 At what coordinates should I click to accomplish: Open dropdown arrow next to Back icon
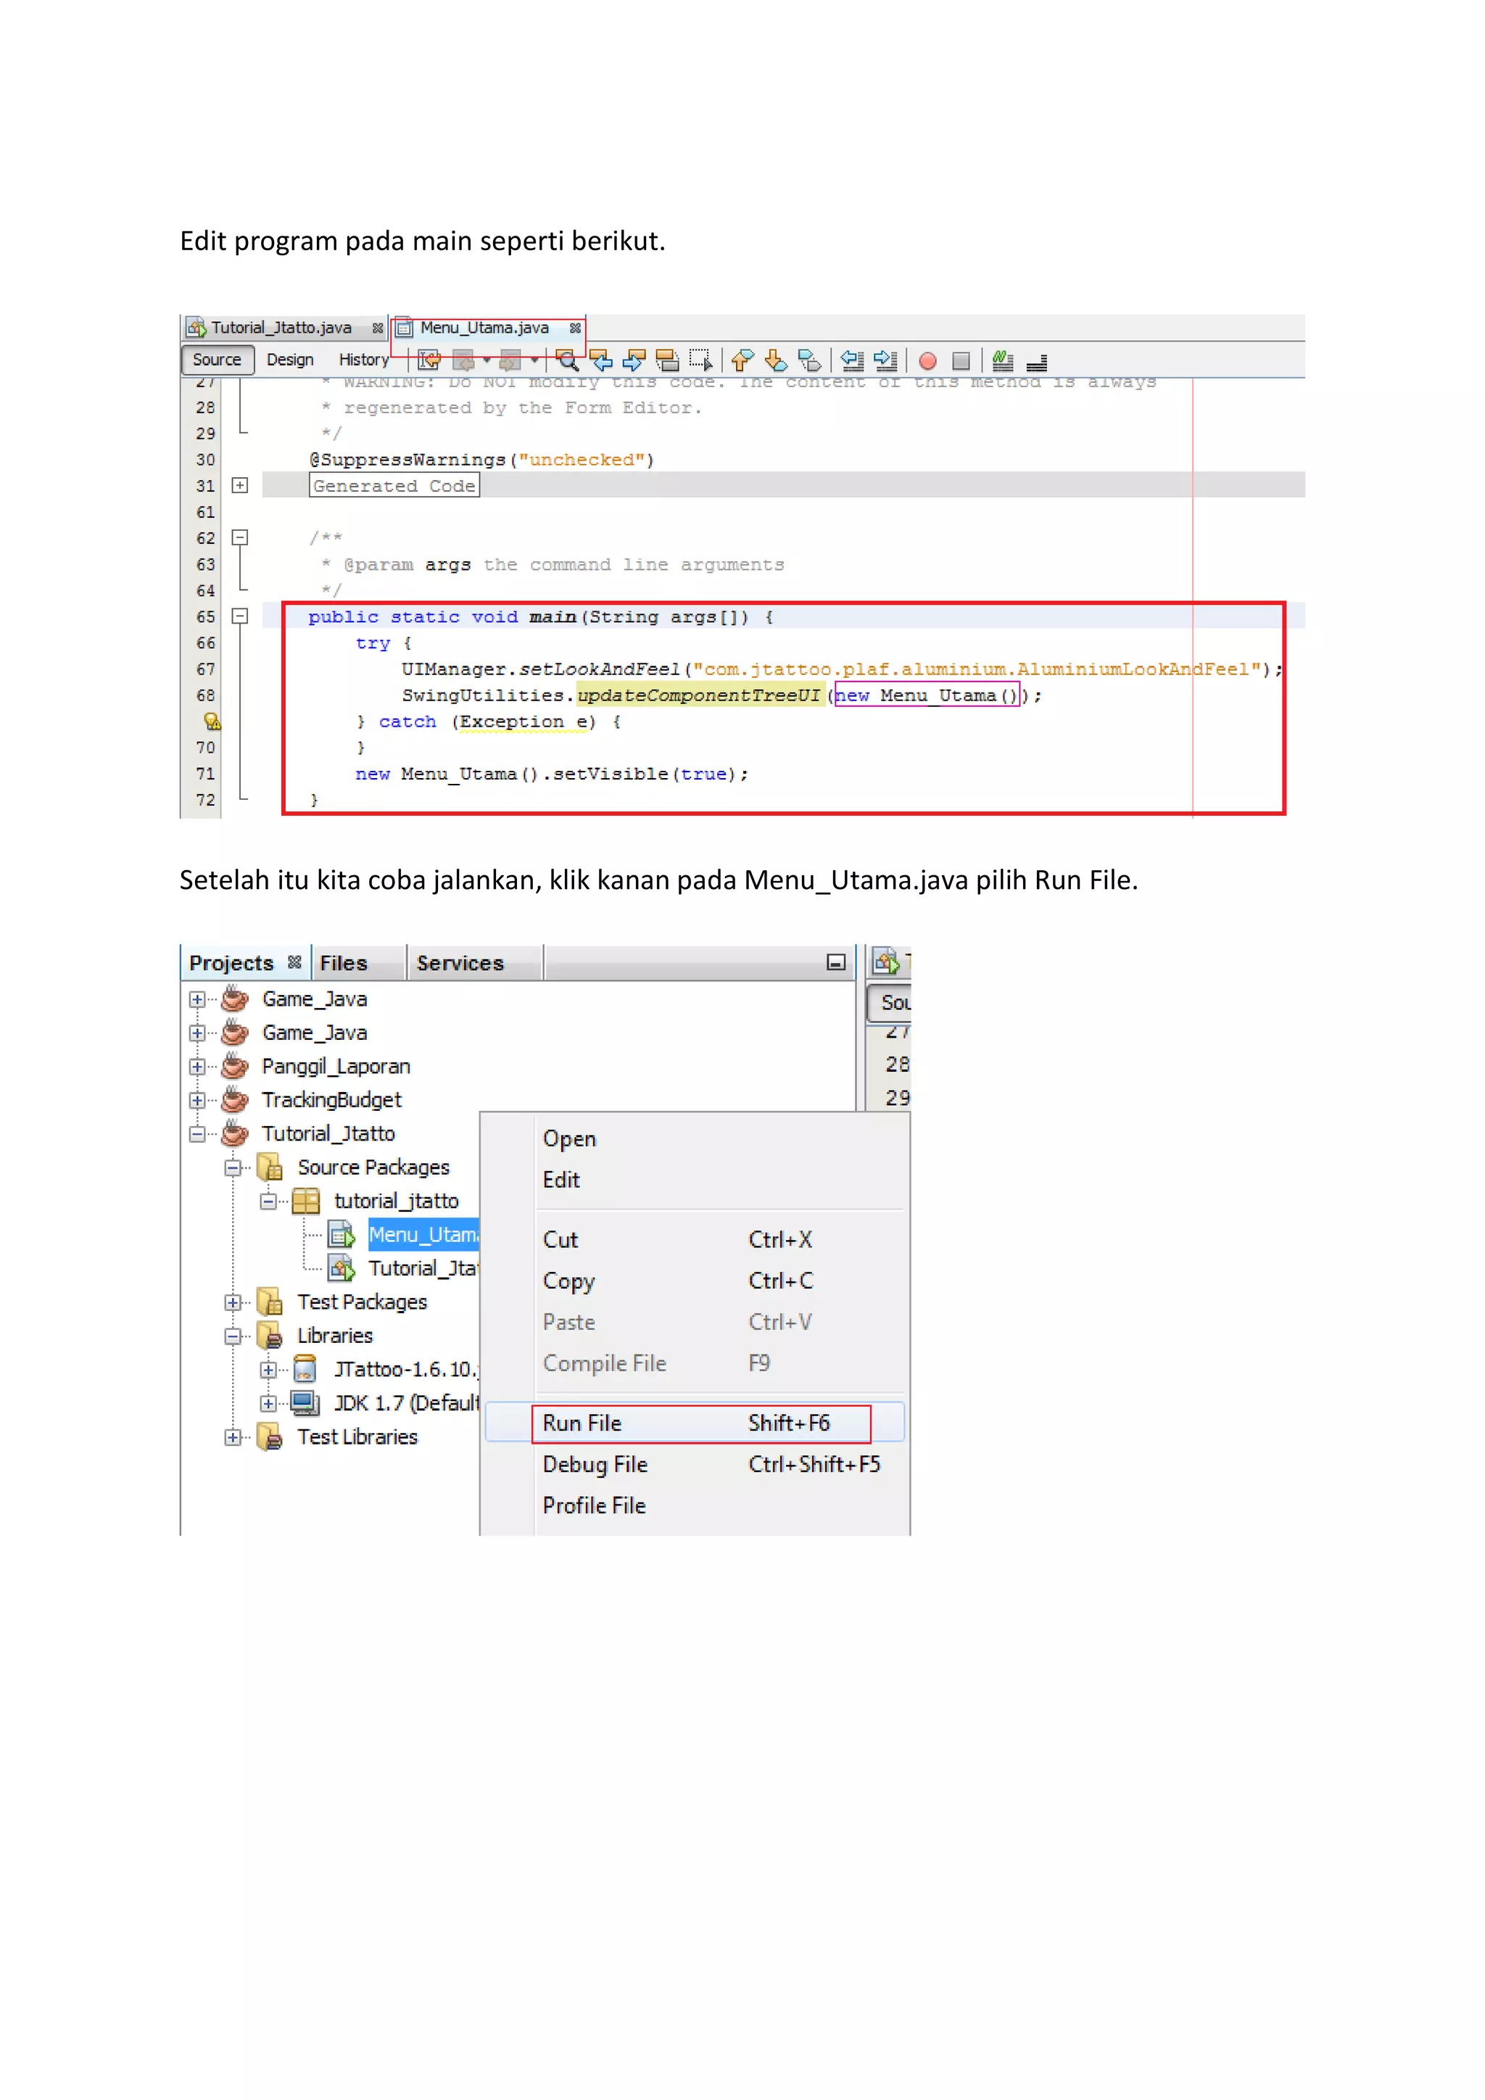tap(487, 360)
